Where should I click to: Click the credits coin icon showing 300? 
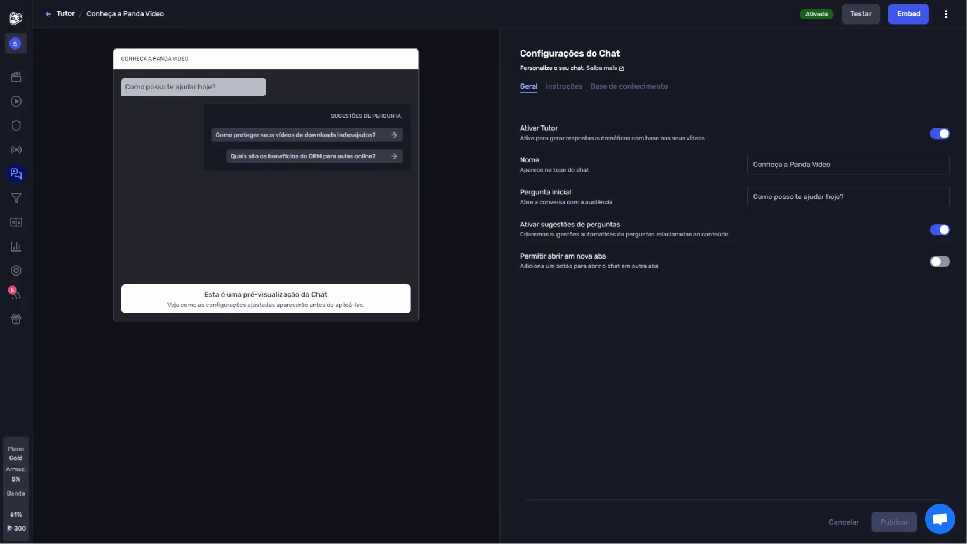[x=9, y=528]
